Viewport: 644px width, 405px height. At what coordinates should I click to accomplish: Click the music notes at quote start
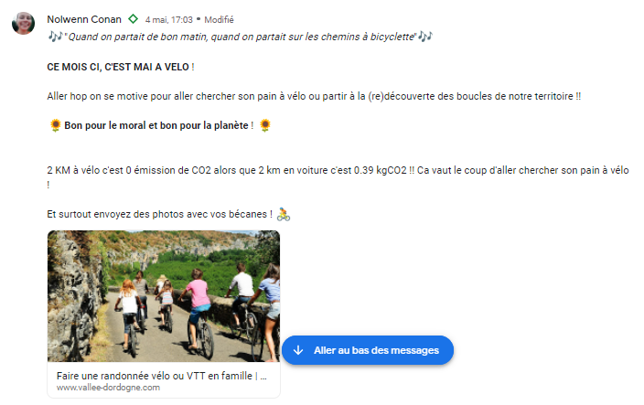[x=55, y=37]
